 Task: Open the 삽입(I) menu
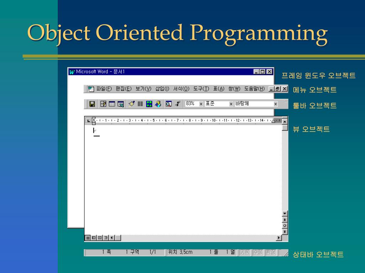(162, 89)
